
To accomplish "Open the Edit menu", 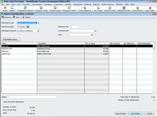I will [7, 4].
